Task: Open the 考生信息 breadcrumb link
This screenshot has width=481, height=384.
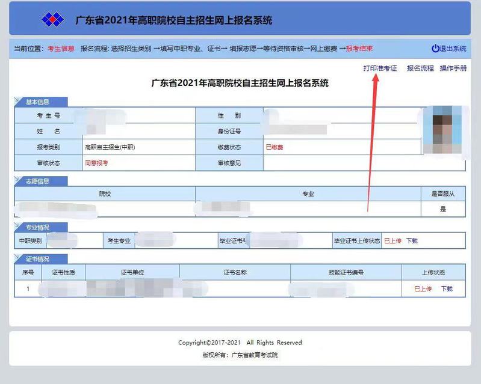Action: (x=61, y=49)
